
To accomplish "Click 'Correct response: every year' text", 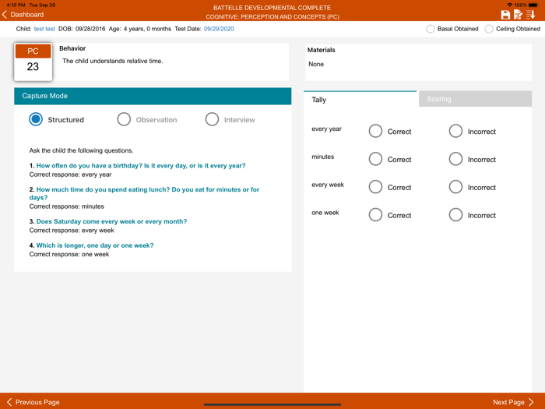I will point(70,175).
